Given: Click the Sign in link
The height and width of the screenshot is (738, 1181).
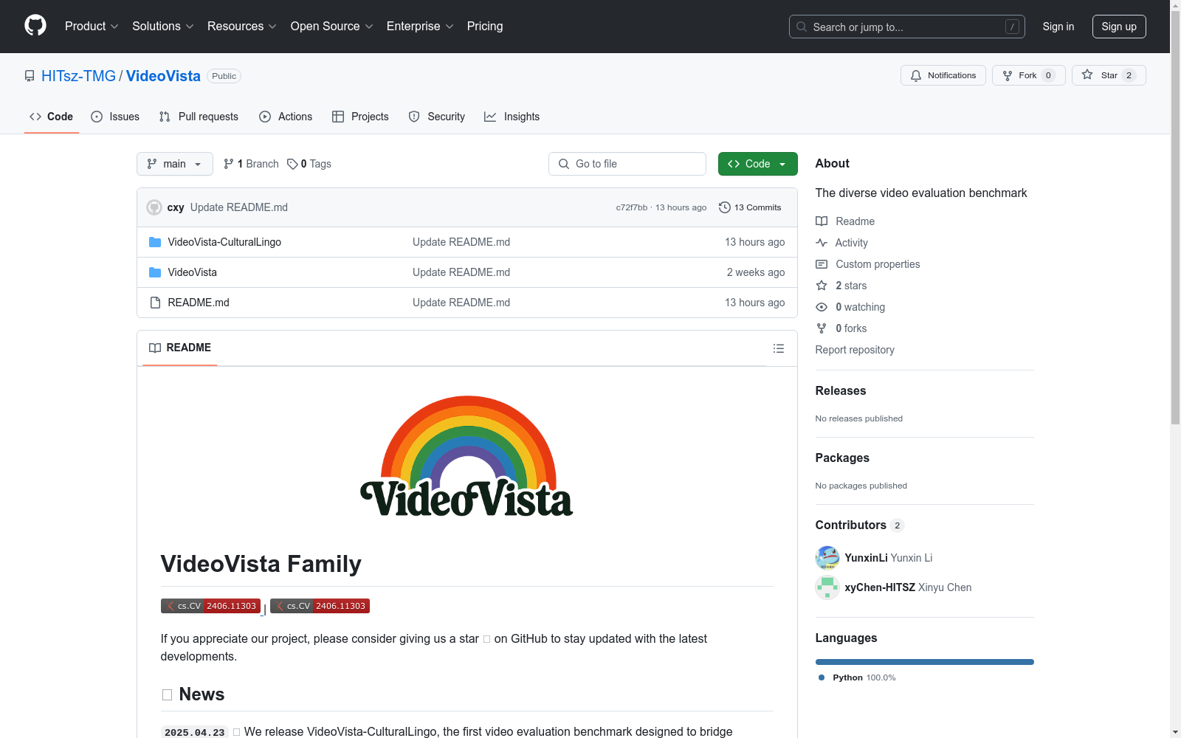Looking at the screenshot, I should pyautogui.click(x=1058, y=27).
